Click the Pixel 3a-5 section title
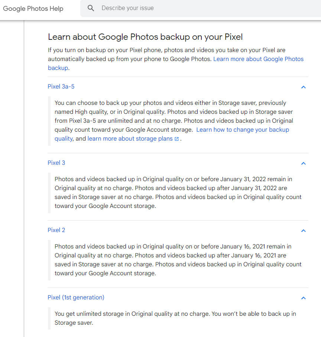 click(x=61, y=87)
